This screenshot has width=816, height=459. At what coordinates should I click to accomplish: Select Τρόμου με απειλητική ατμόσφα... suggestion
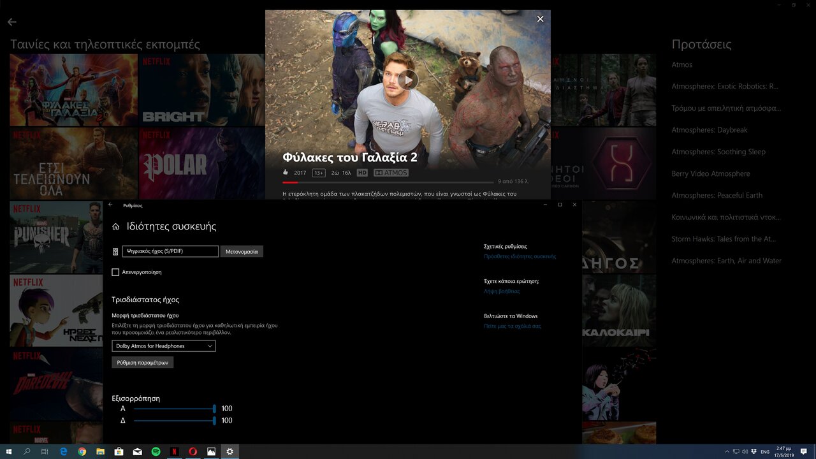click(726, 108)
